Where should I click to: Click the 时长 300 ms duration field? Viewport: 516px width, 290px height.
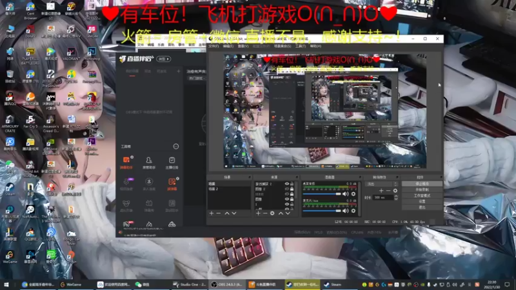click(x=383, y=198)
